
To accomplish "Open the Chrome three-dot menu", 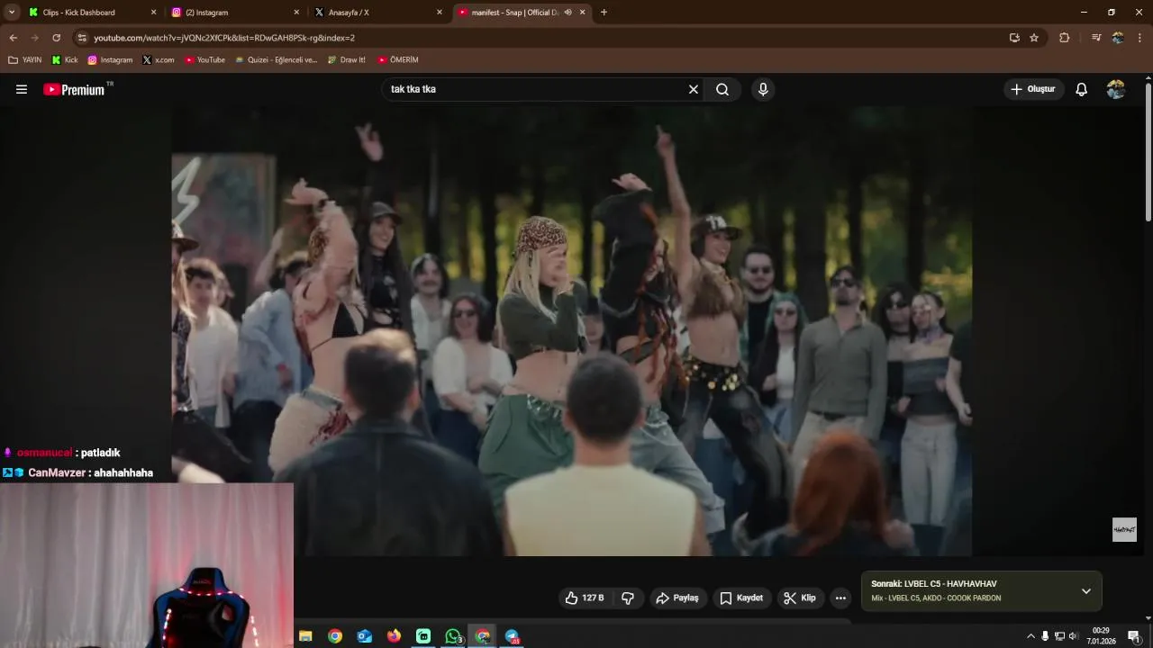I will (1139, 38).
